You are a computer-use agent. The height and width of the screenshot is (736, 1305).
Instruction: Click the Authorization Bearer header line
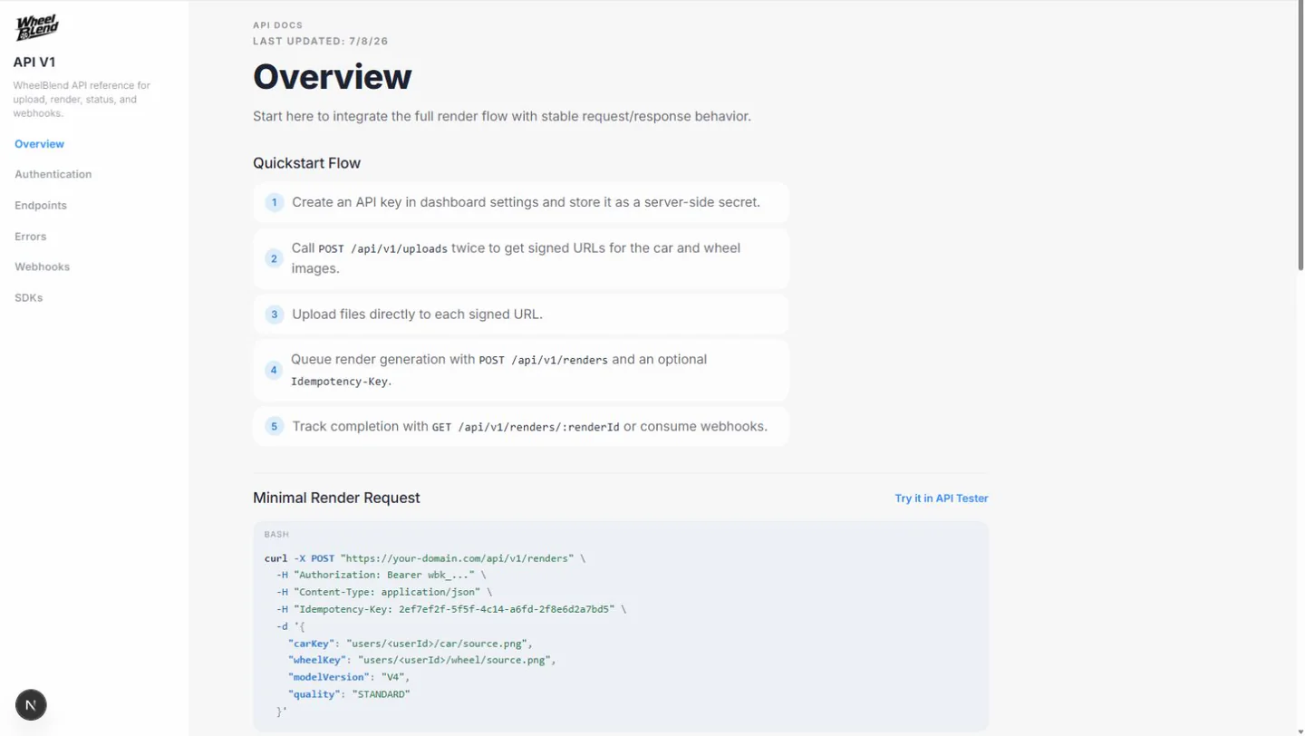382,575
